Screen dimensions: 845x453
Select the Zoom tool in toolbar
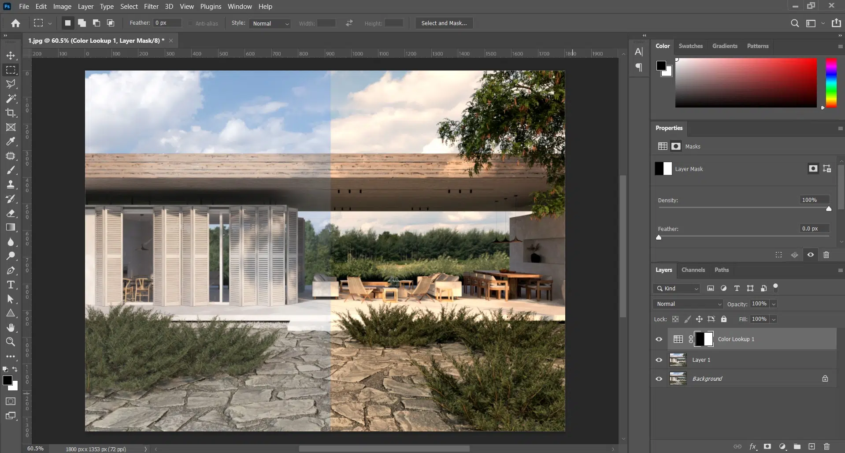click(x=11, y=342)
